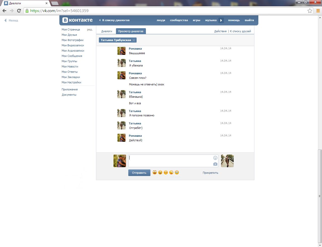Focus the message text box
Screen dimensions: 322x247
(x=173, y=161)
